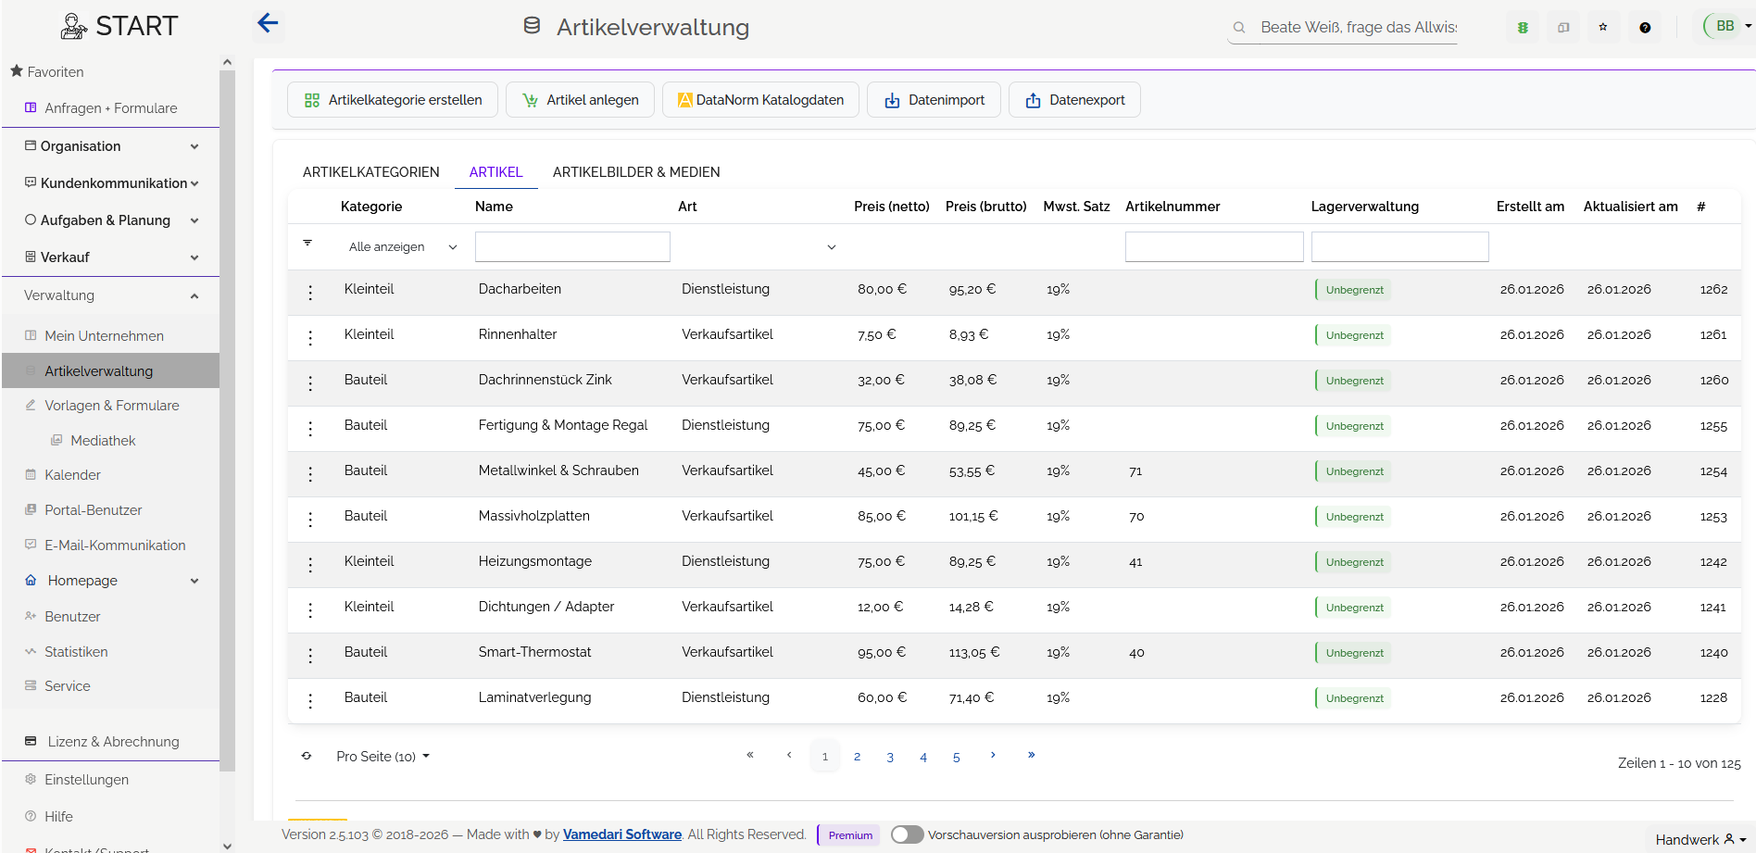Image resolution: width=1756 pixels, height=853 pixels.
Task: Open the Artikelverwaltung database icon in header
Action: 533,26
